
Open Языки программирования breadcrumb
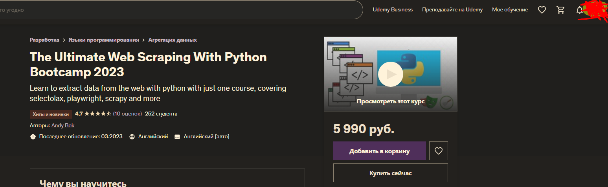[x=104, y=40]
